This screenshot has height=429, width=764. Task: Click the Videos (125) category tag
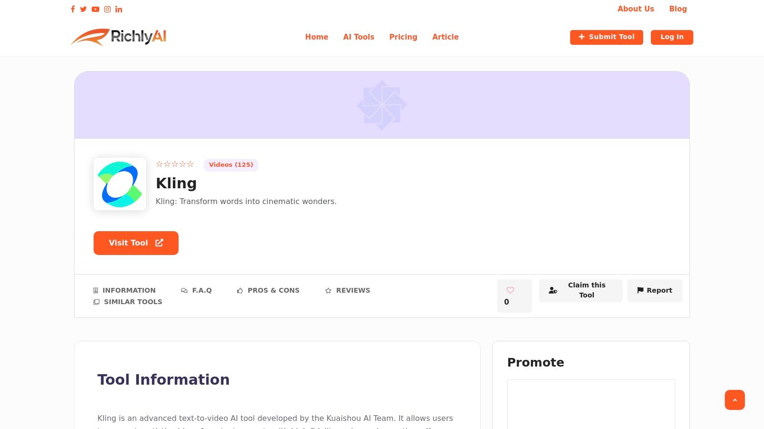[231, 165]
